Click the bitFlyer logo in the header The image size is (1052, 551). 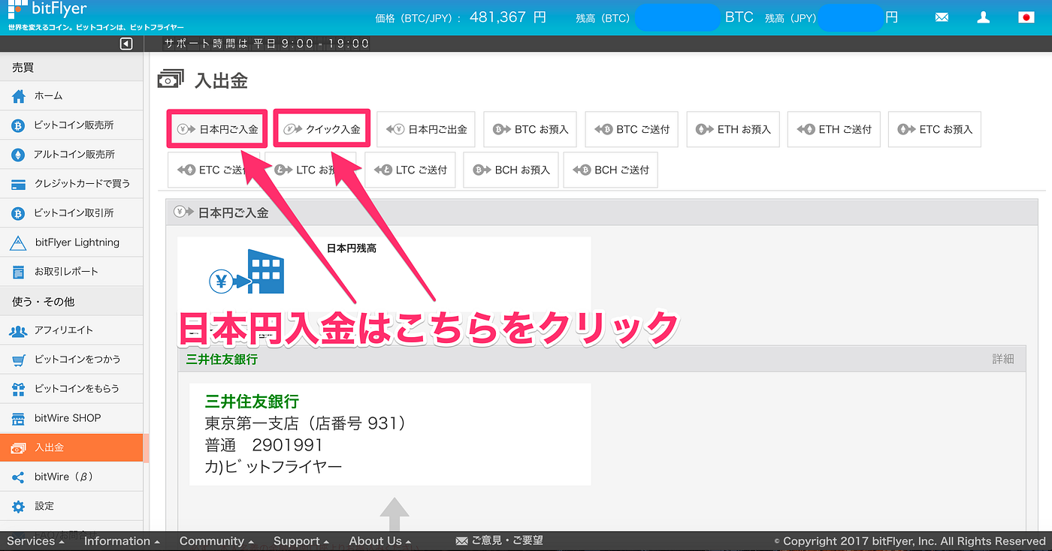pyautogui.click(x=47, y=10)
